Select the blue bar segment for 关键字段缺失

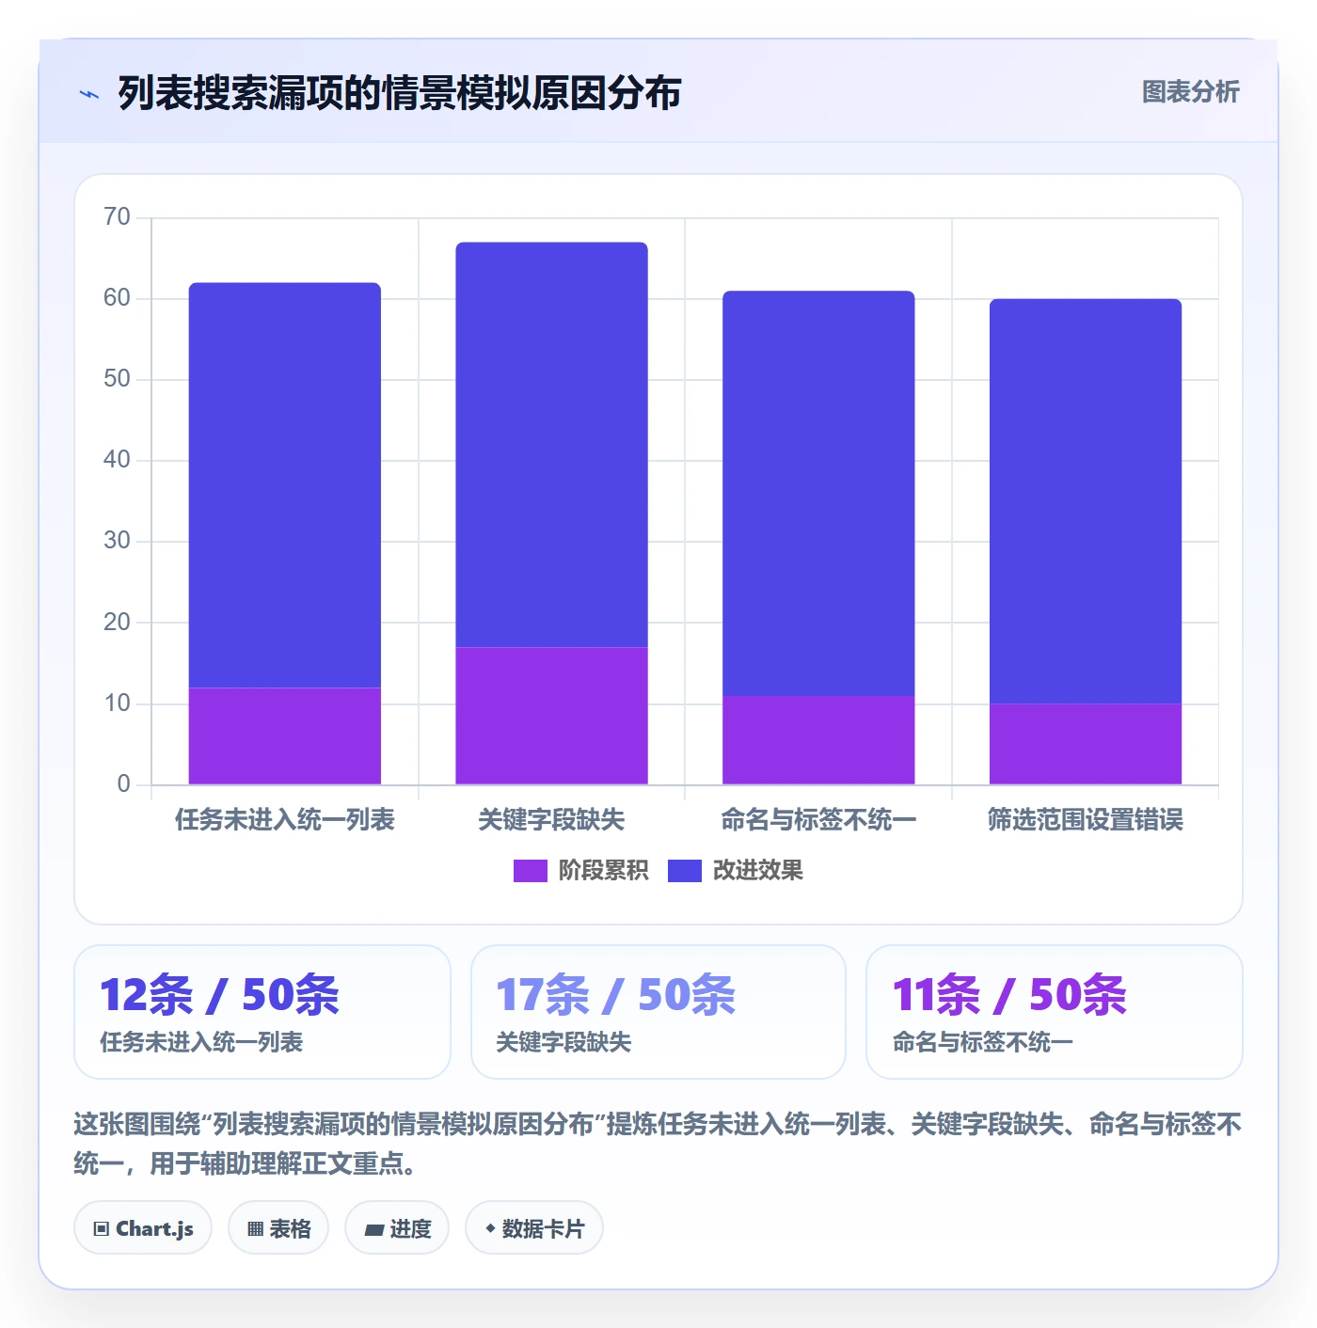pyautogui.click(x=552, y=445)
